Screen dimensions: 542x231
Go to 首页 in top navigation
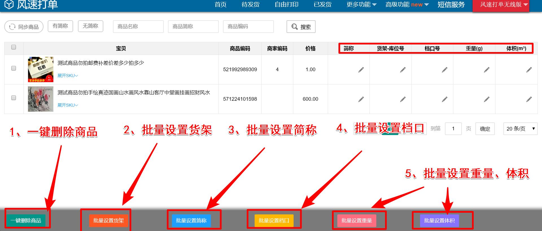click(220, 5)
